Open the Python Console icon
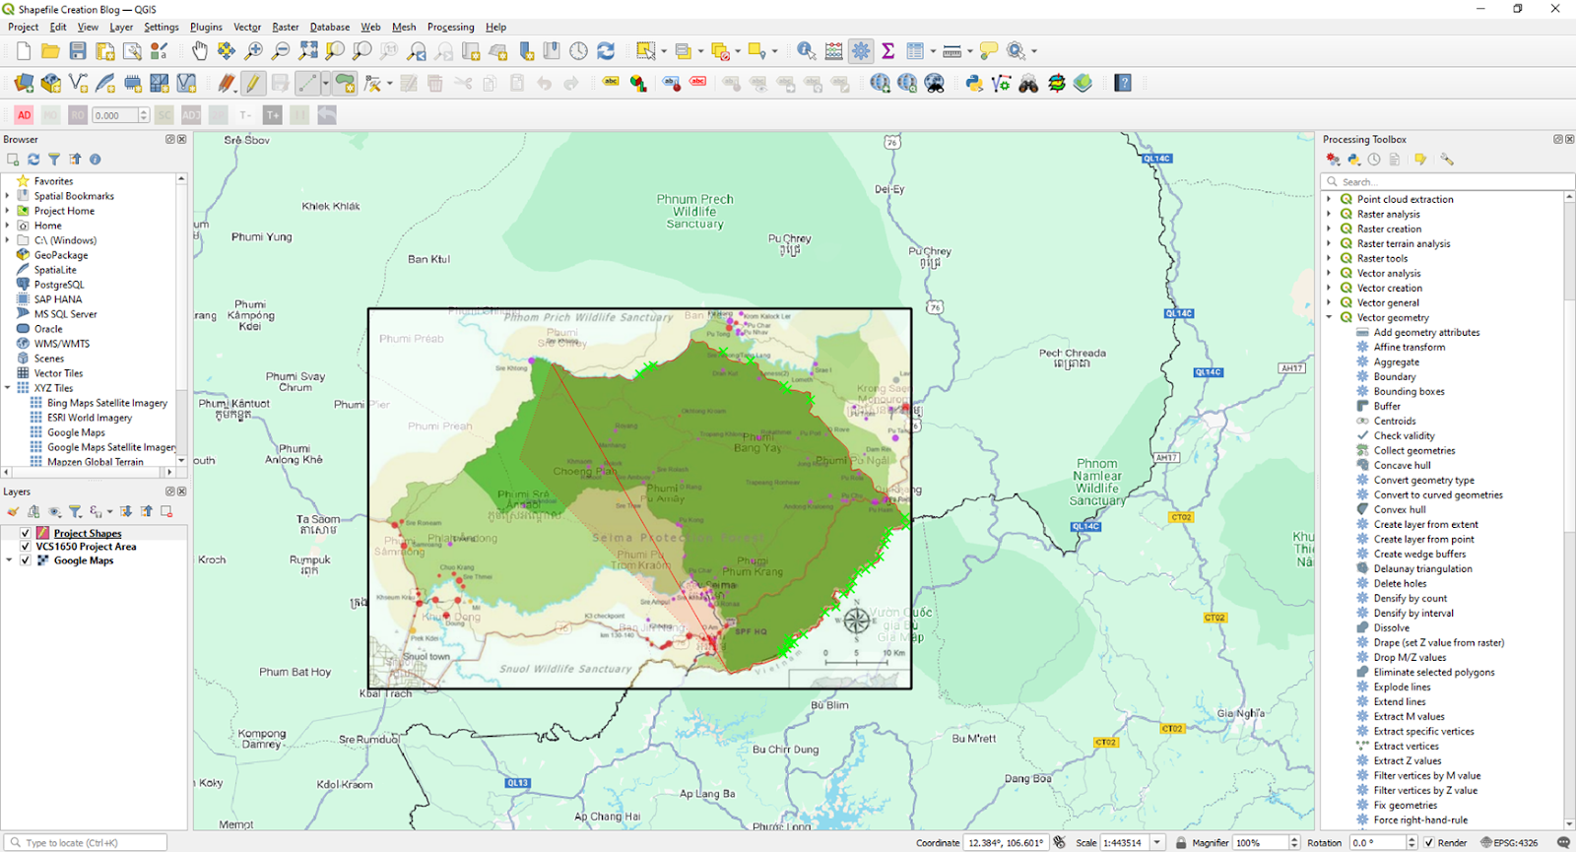Image resolution: width=1576 pixels, height=852 pixels. tap(974, 84)
